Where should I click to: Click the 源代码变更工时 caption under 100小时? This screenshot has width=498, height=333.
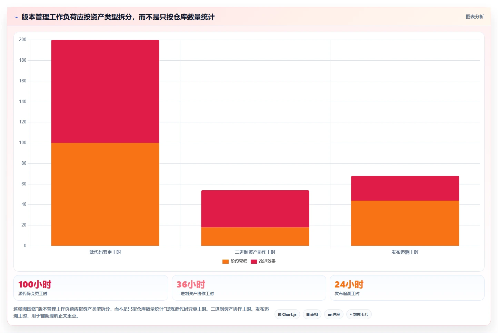(33, 294)
